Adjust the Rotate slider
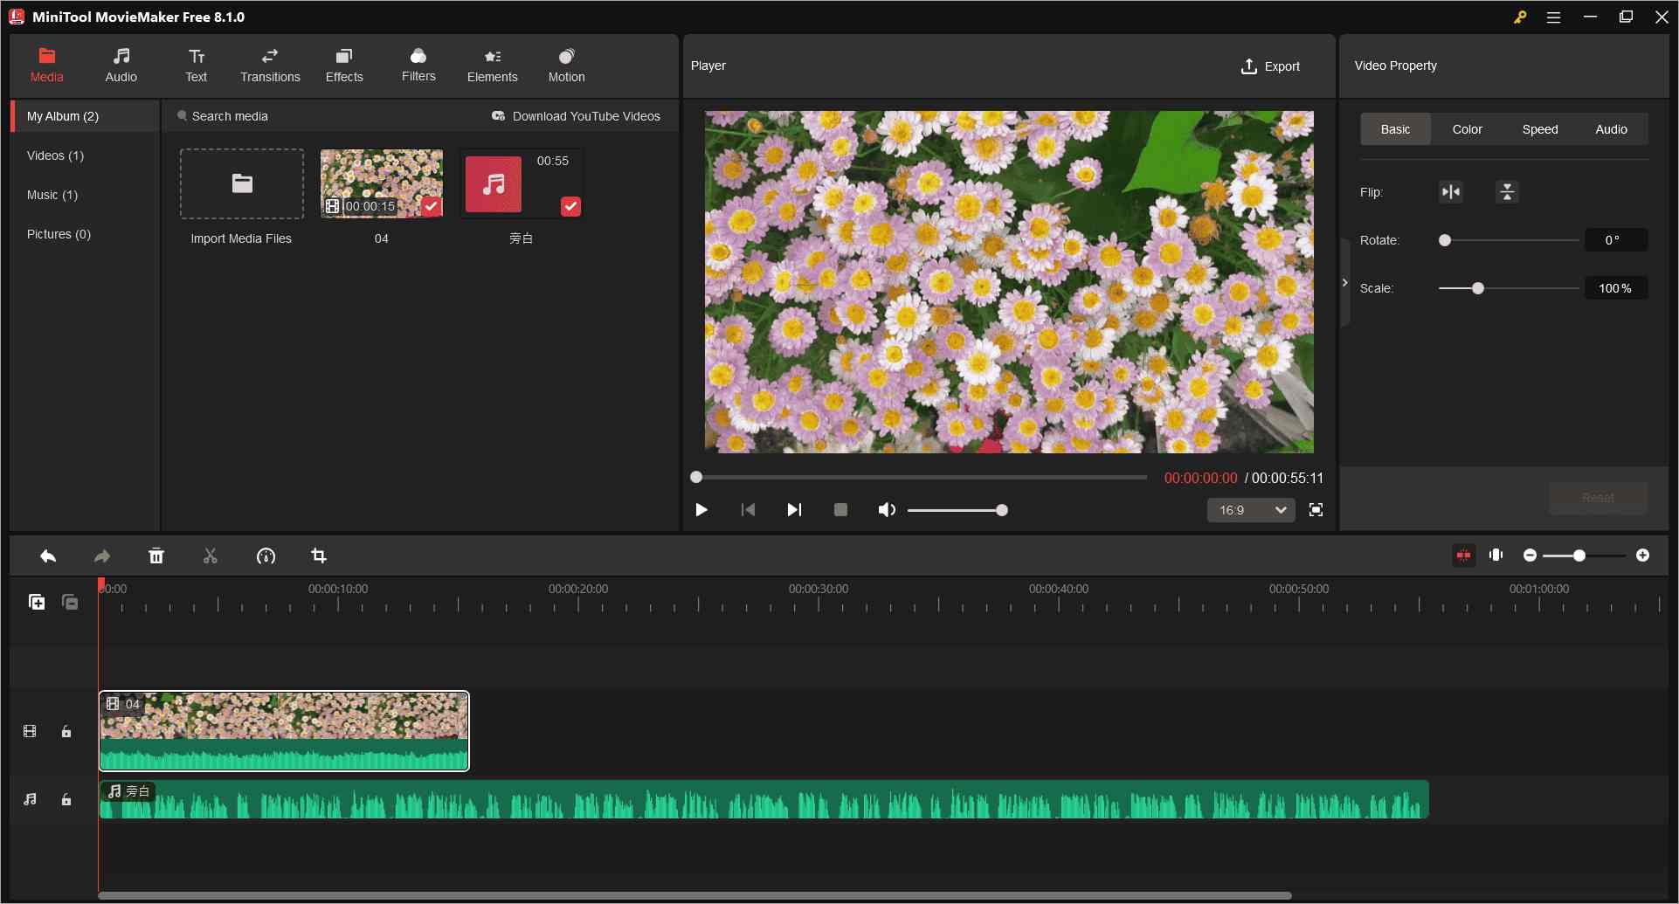Viewport: 1679px width, 904px height. [1509, 240]
